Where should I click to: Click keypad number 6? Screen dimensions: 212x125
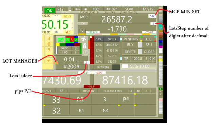(x=49, y=44)
